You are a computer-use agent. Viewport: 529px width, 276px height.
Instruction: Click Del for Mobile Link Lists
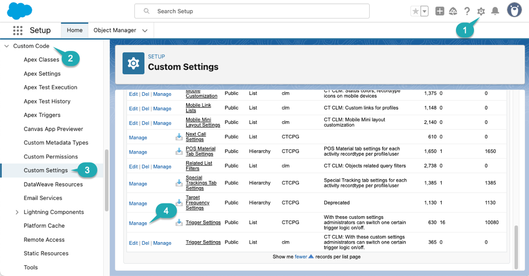click(145, 109)
